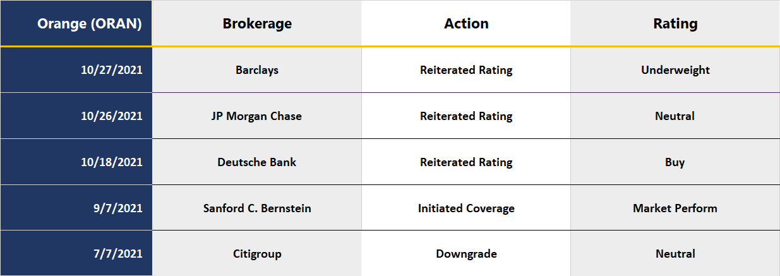The width and height of the screenshot is (780, 276).
Task: Click the Market Perform rating cell
Action: (675, 208)
